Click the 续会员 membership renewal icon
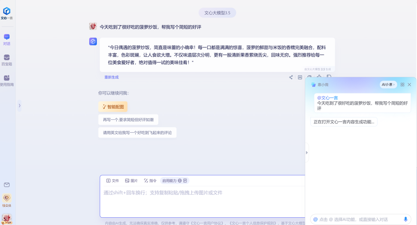The width and height of the screenshot is (417, 225). pyautogui.click(x=7, y=201)
